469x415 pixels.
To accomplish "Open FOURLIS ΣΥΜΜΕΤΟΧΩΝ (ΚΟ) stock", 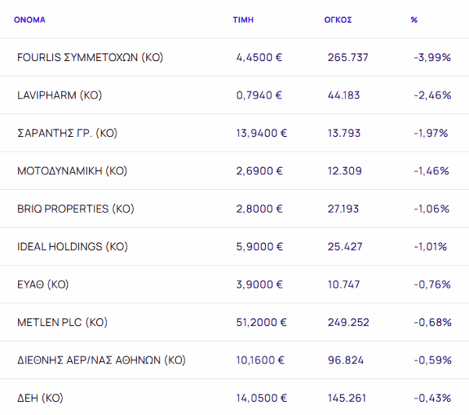I will pos(90,57).
